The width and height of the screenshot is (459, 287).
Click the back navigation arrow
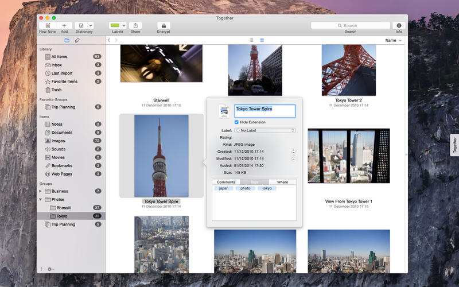(109, 40)
